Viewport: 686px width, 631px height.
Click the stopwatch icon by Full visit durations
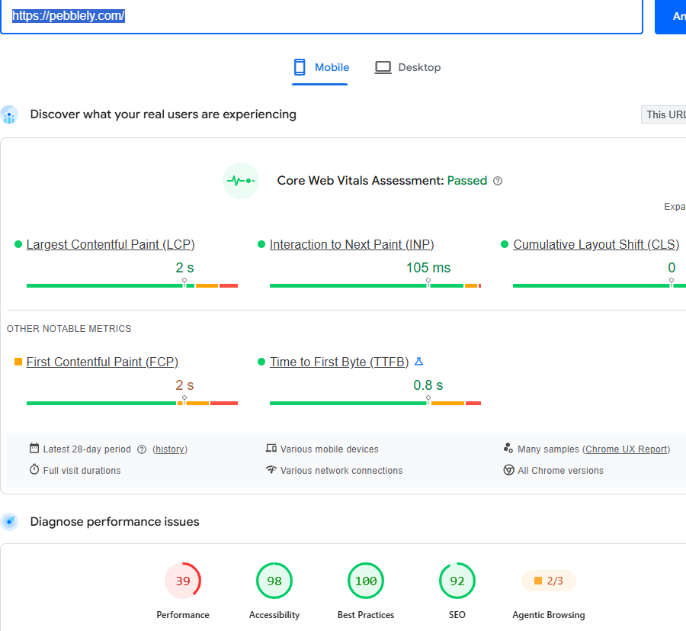(x=34, y=470)
